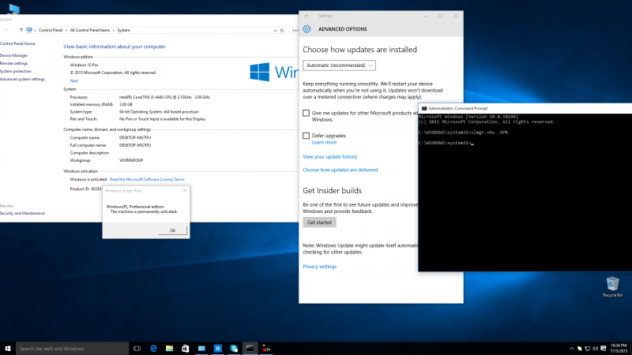Check the Defer upgrades box
The width and height of the screenshot is (632, 355).
(306, 136)
